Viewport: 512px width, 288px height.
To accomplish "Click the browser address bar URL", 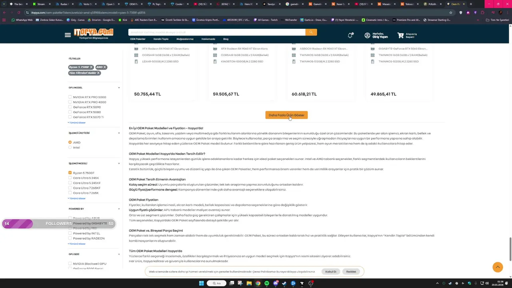I will pyautogui.click(x=88, y=12).
